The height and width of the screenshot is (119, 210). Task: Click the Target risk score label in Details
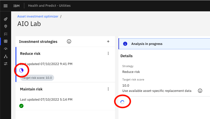point(133,79)
